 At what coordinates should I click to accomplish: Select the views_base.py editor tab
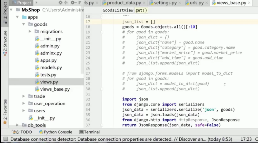tap(231, 3)
